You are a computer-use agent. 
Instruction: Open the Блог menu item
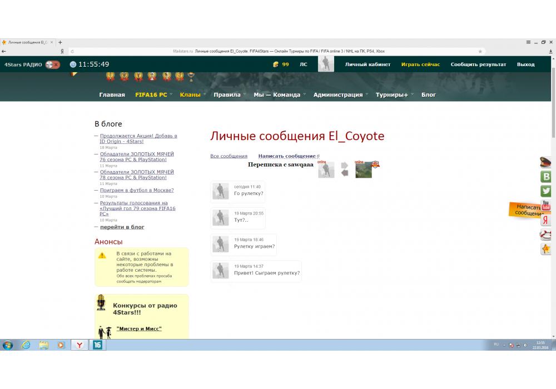(x=429, y=95)
